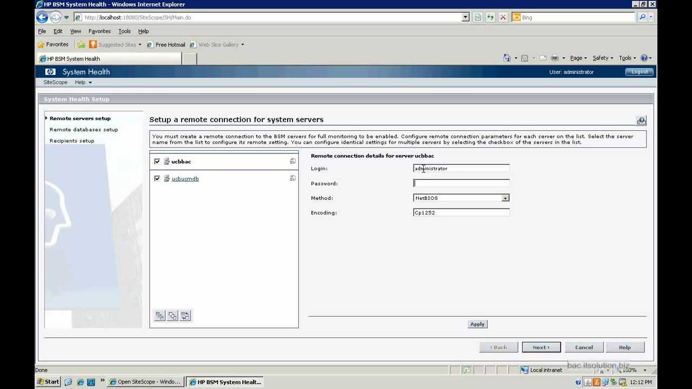The image size is (692, 389).
Task: Open the Favorites menu
Action: click(99, 31)
